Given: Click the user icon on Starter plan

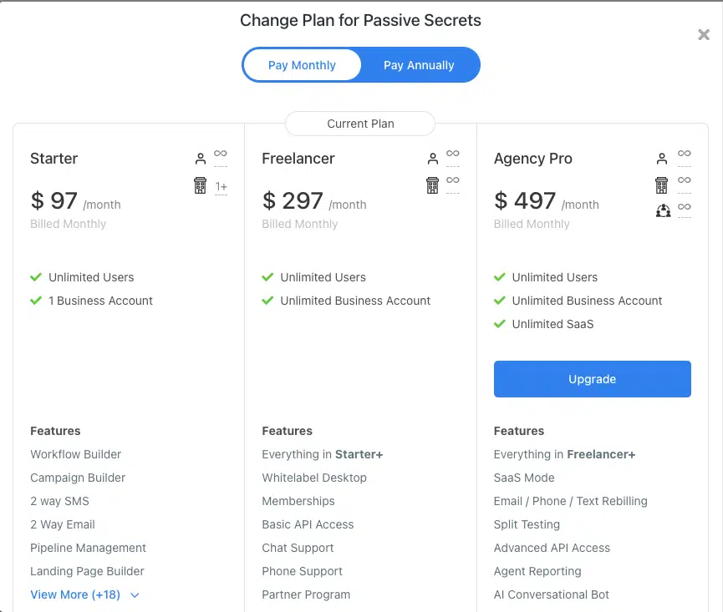Looking at the screenshot, I should click(200, 159).
